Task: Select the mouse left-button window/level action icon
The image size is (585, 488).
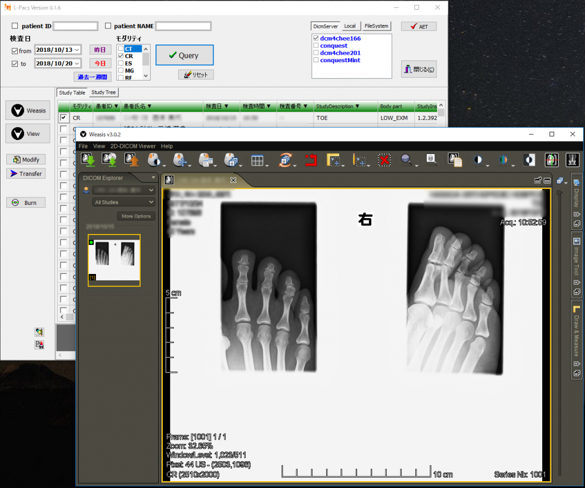Action: pos(154,160)
